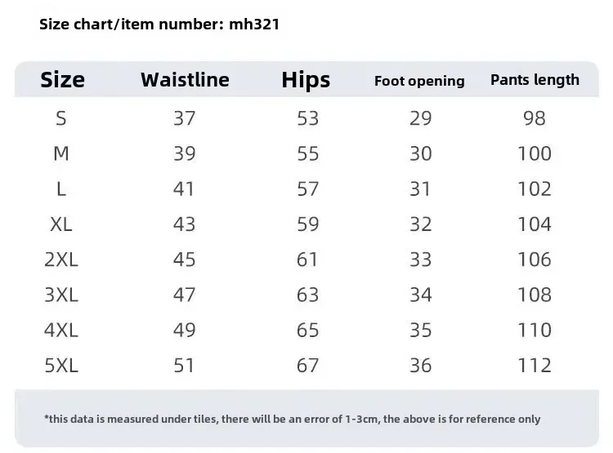The image size is (613, 453).
Task: Click the Waistline column header
Action: click(185, 79)
